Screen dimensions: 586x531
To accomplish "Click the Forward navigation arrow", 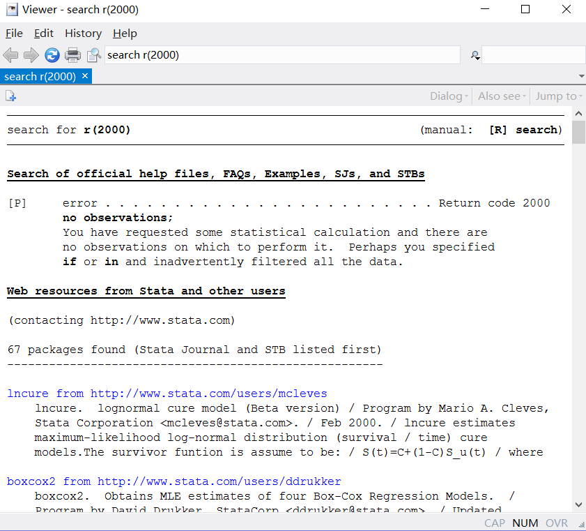I will point(31,55).
